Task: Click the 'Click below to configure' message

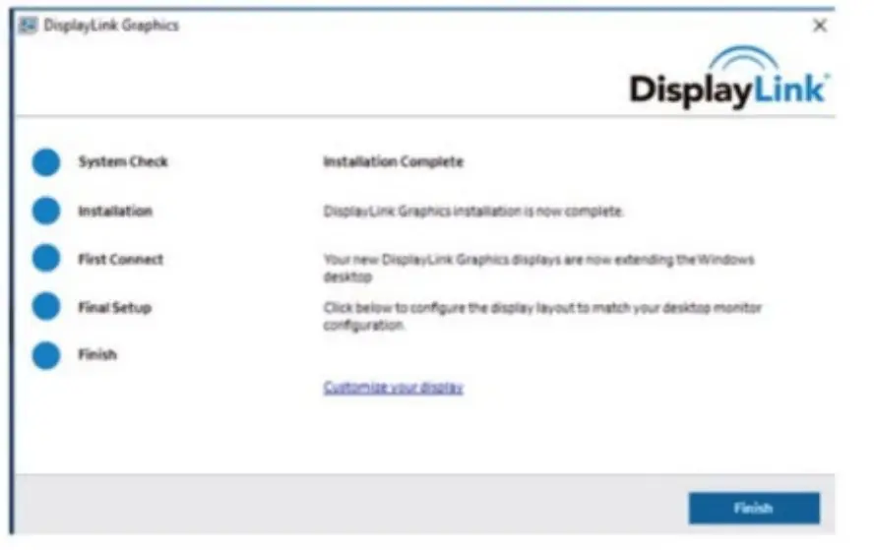Action: coord(542,316)
